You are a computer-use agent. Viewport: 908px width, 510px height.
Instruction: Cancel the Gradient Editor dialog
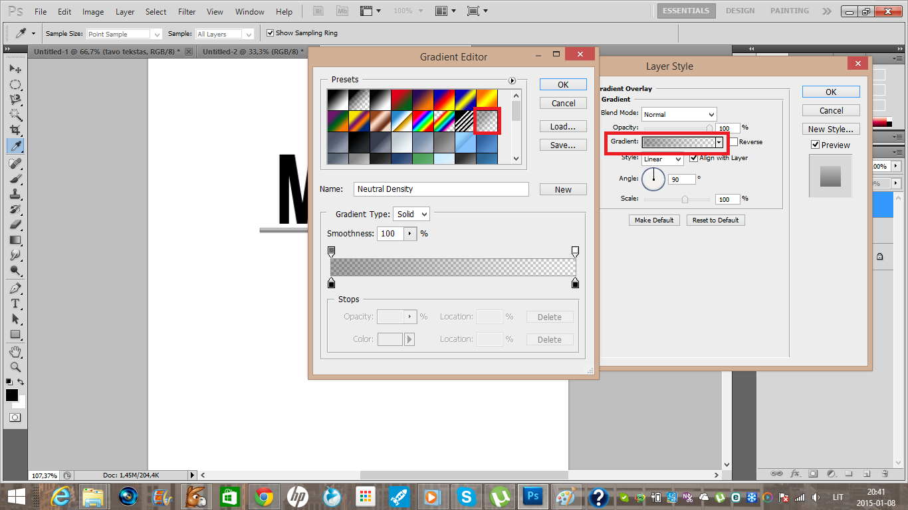[x=563, y=103]
